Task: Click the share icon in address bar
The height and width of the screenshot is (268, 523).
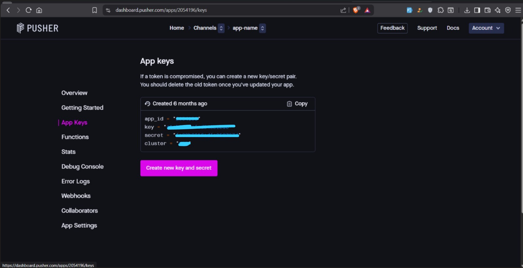Action: click(343, 10)
